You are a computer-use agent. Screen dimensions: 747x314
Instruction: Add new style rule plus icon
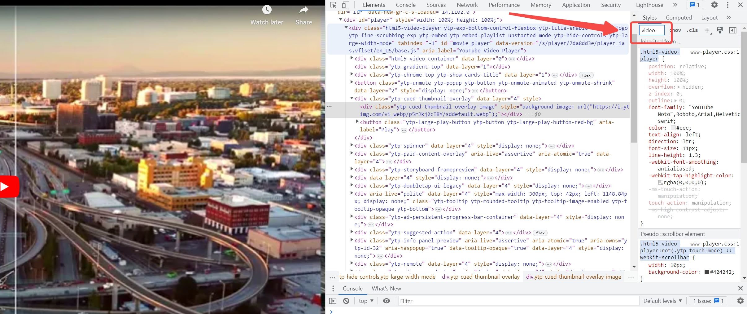pos(708,30)
